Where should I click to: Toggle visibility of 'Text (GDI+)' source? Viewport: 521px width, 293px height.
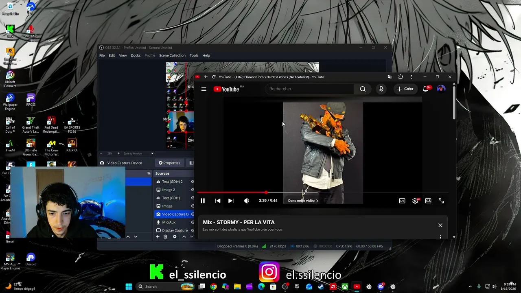coord(193,198)
